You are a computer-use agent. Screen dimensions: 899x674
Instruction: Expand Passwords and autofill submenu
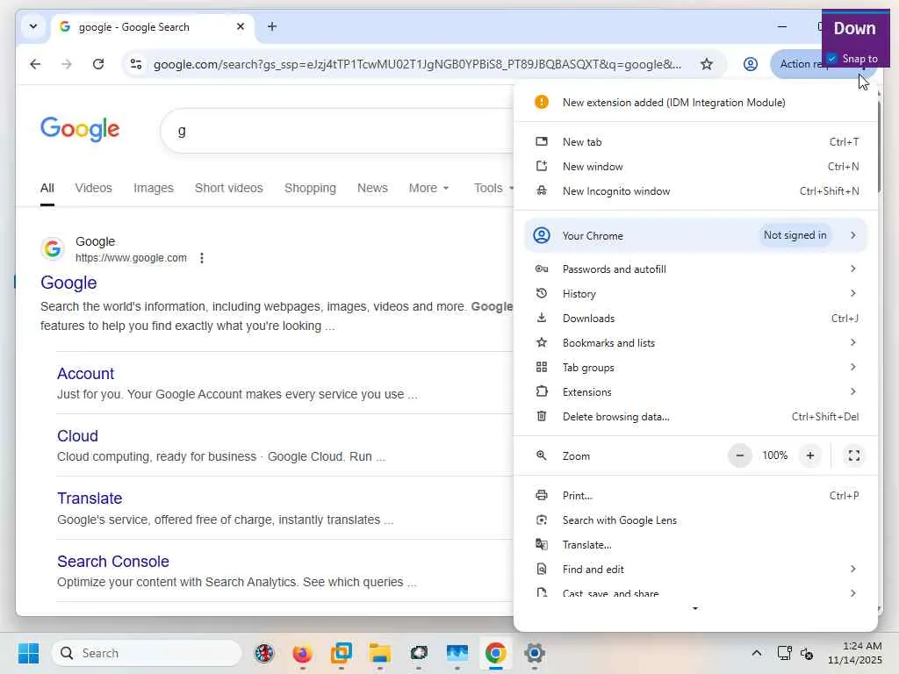click(695, 269)
